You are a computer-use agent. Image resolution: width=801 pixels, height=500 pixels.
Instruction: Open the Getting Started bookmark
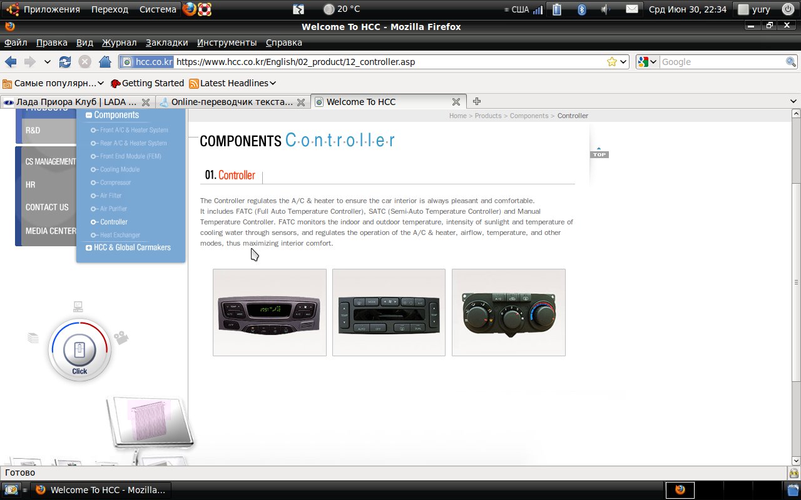147,83
